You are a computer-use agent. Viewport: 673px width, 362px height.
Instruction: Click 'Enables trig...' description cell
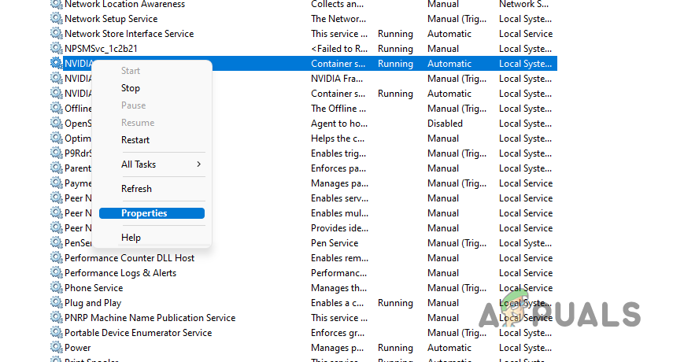tap(338, 153)
